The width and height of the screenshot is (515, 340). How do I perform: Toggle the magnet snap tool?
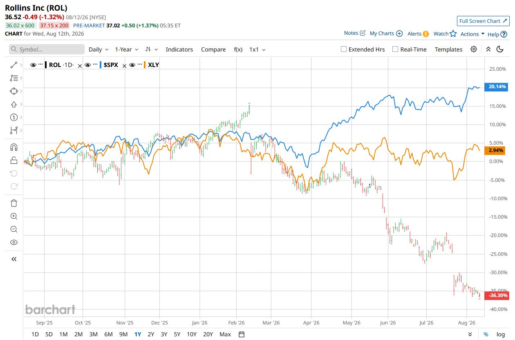click(x=13, y=147)
